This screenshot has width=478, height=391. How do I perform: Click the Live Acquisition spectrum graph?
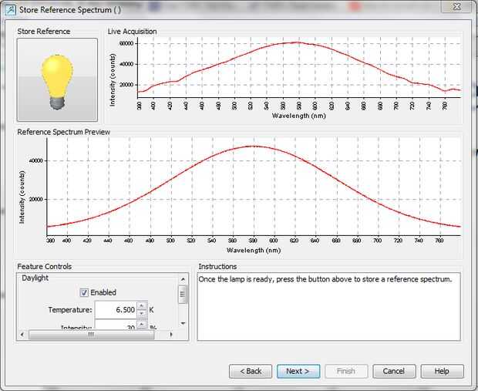pyautogui.click(x=299, y=68)
